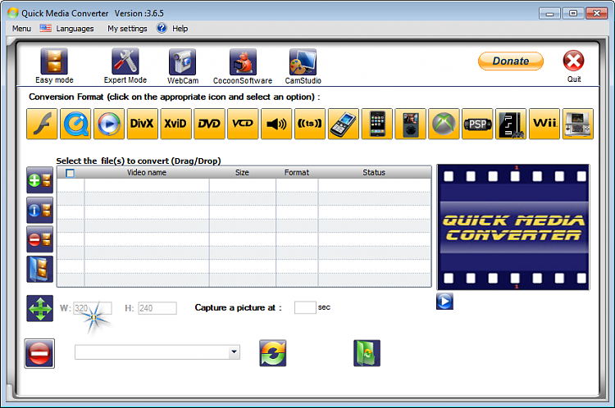Choose VCD conversion format
Viewport: 615px width, 408px height.
pos(243,124)
